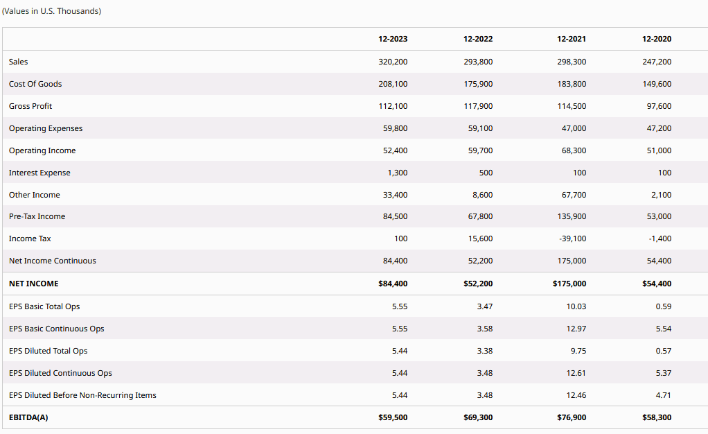Click Gross Profit value 117,900

click(478, 106)
